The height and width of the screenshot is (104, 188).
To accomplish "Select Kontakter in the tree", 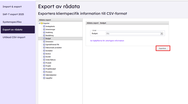I will [49, 51].
